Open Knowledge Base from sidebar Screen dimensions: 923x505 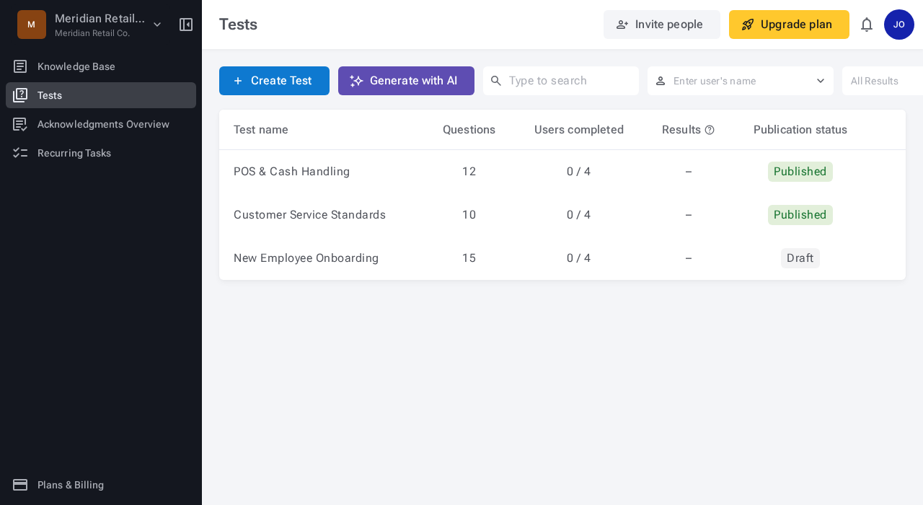[101, 66]
